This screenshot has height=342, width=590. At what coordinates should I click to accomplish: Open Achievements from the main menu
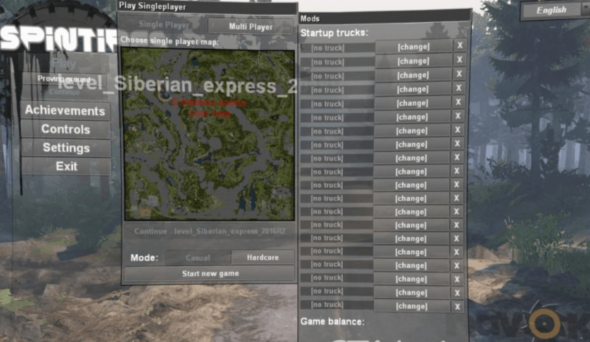(65, 111)
